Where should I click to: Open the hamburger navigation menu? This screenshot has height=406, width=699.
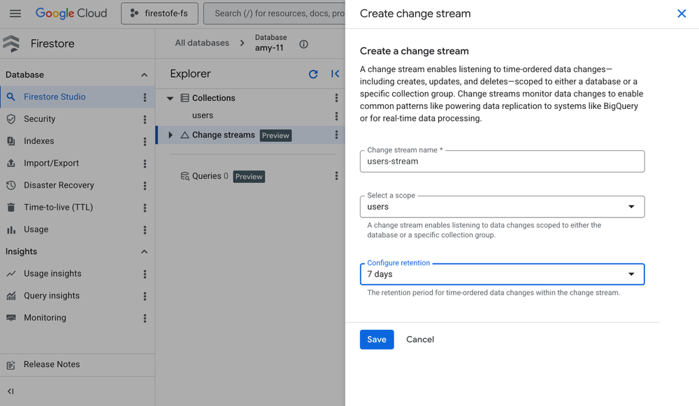coord(15,13)
